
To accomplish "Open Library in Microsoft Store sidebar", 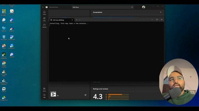I will pos(44,89).
